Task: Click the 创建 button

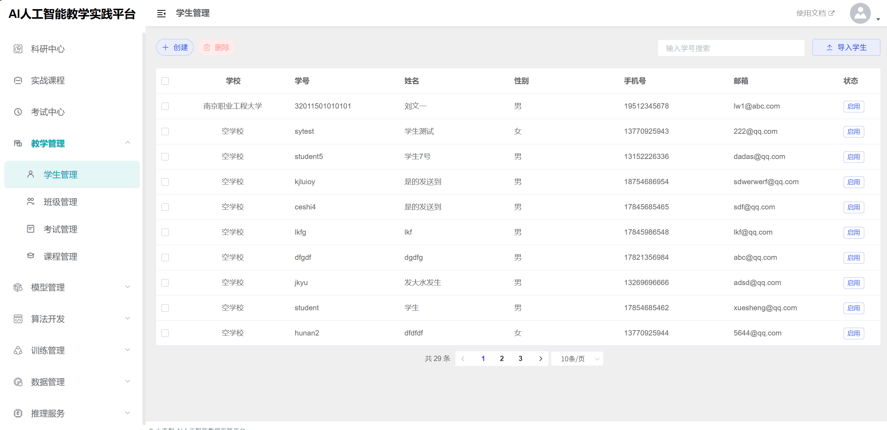Action: pyautogui.click(x=175, y=48)
